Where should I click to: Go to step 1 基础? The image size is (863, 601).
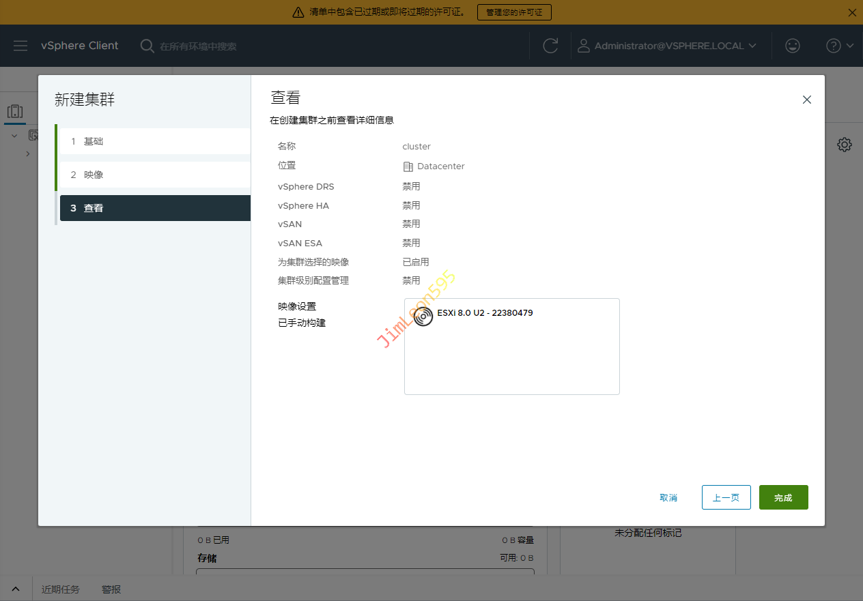pos(154,141)
